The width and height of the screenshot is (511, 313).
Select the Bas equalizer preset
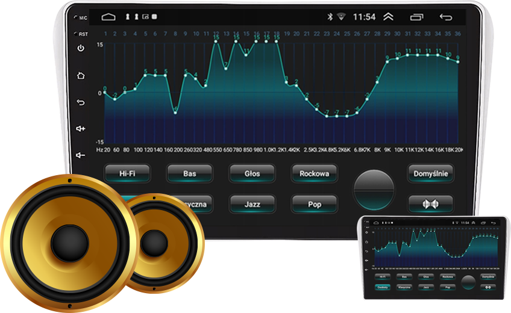pyautogui.click(x=190, y=173)
